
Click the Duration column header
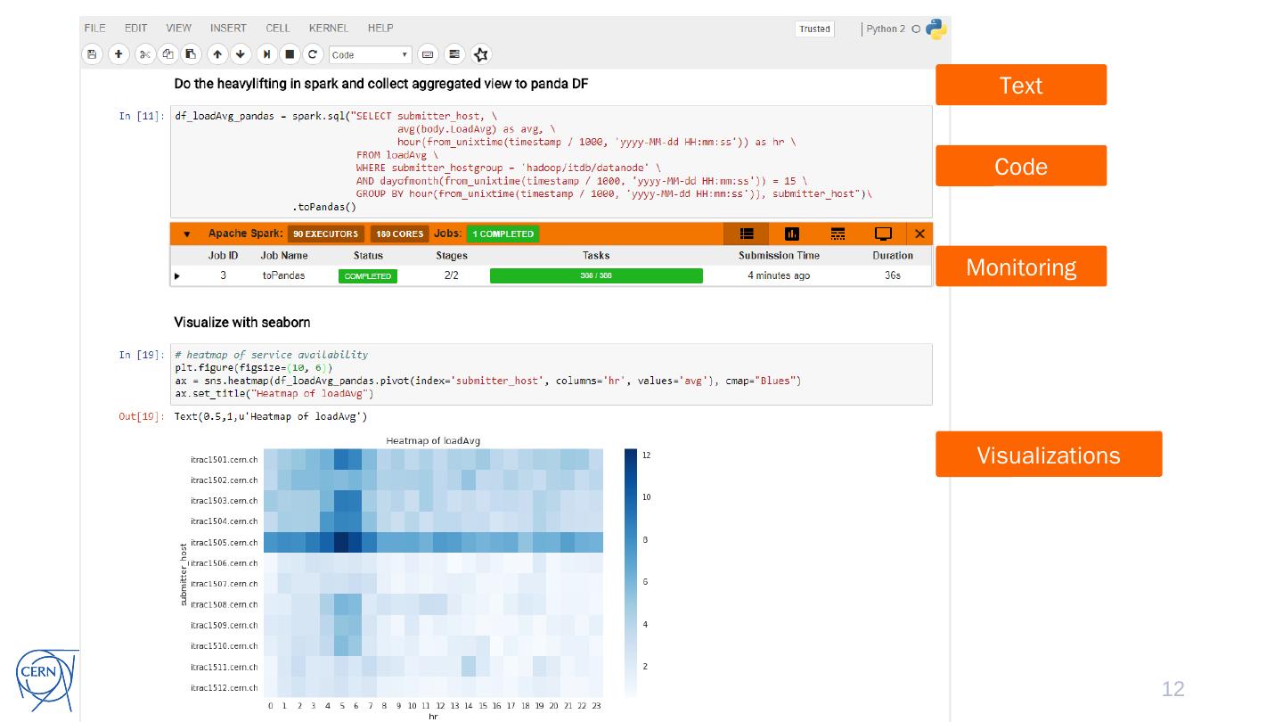pyautogui.click(x=893, y=256)
